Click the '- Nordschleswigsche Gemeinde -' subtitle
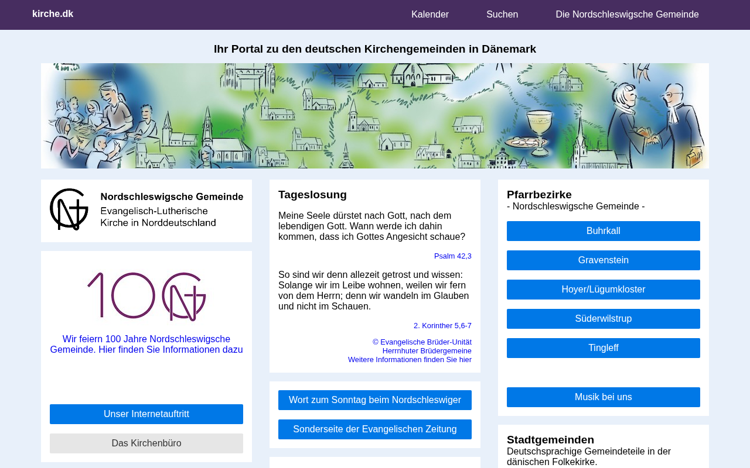 tap(576, 207)
